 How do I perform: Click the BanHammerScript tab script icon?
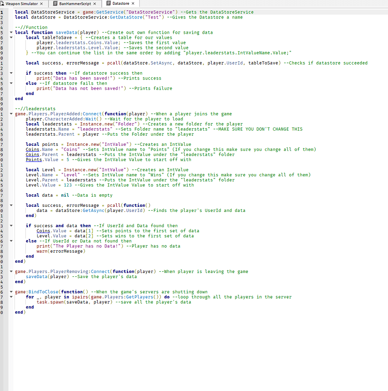coord(56,4)
